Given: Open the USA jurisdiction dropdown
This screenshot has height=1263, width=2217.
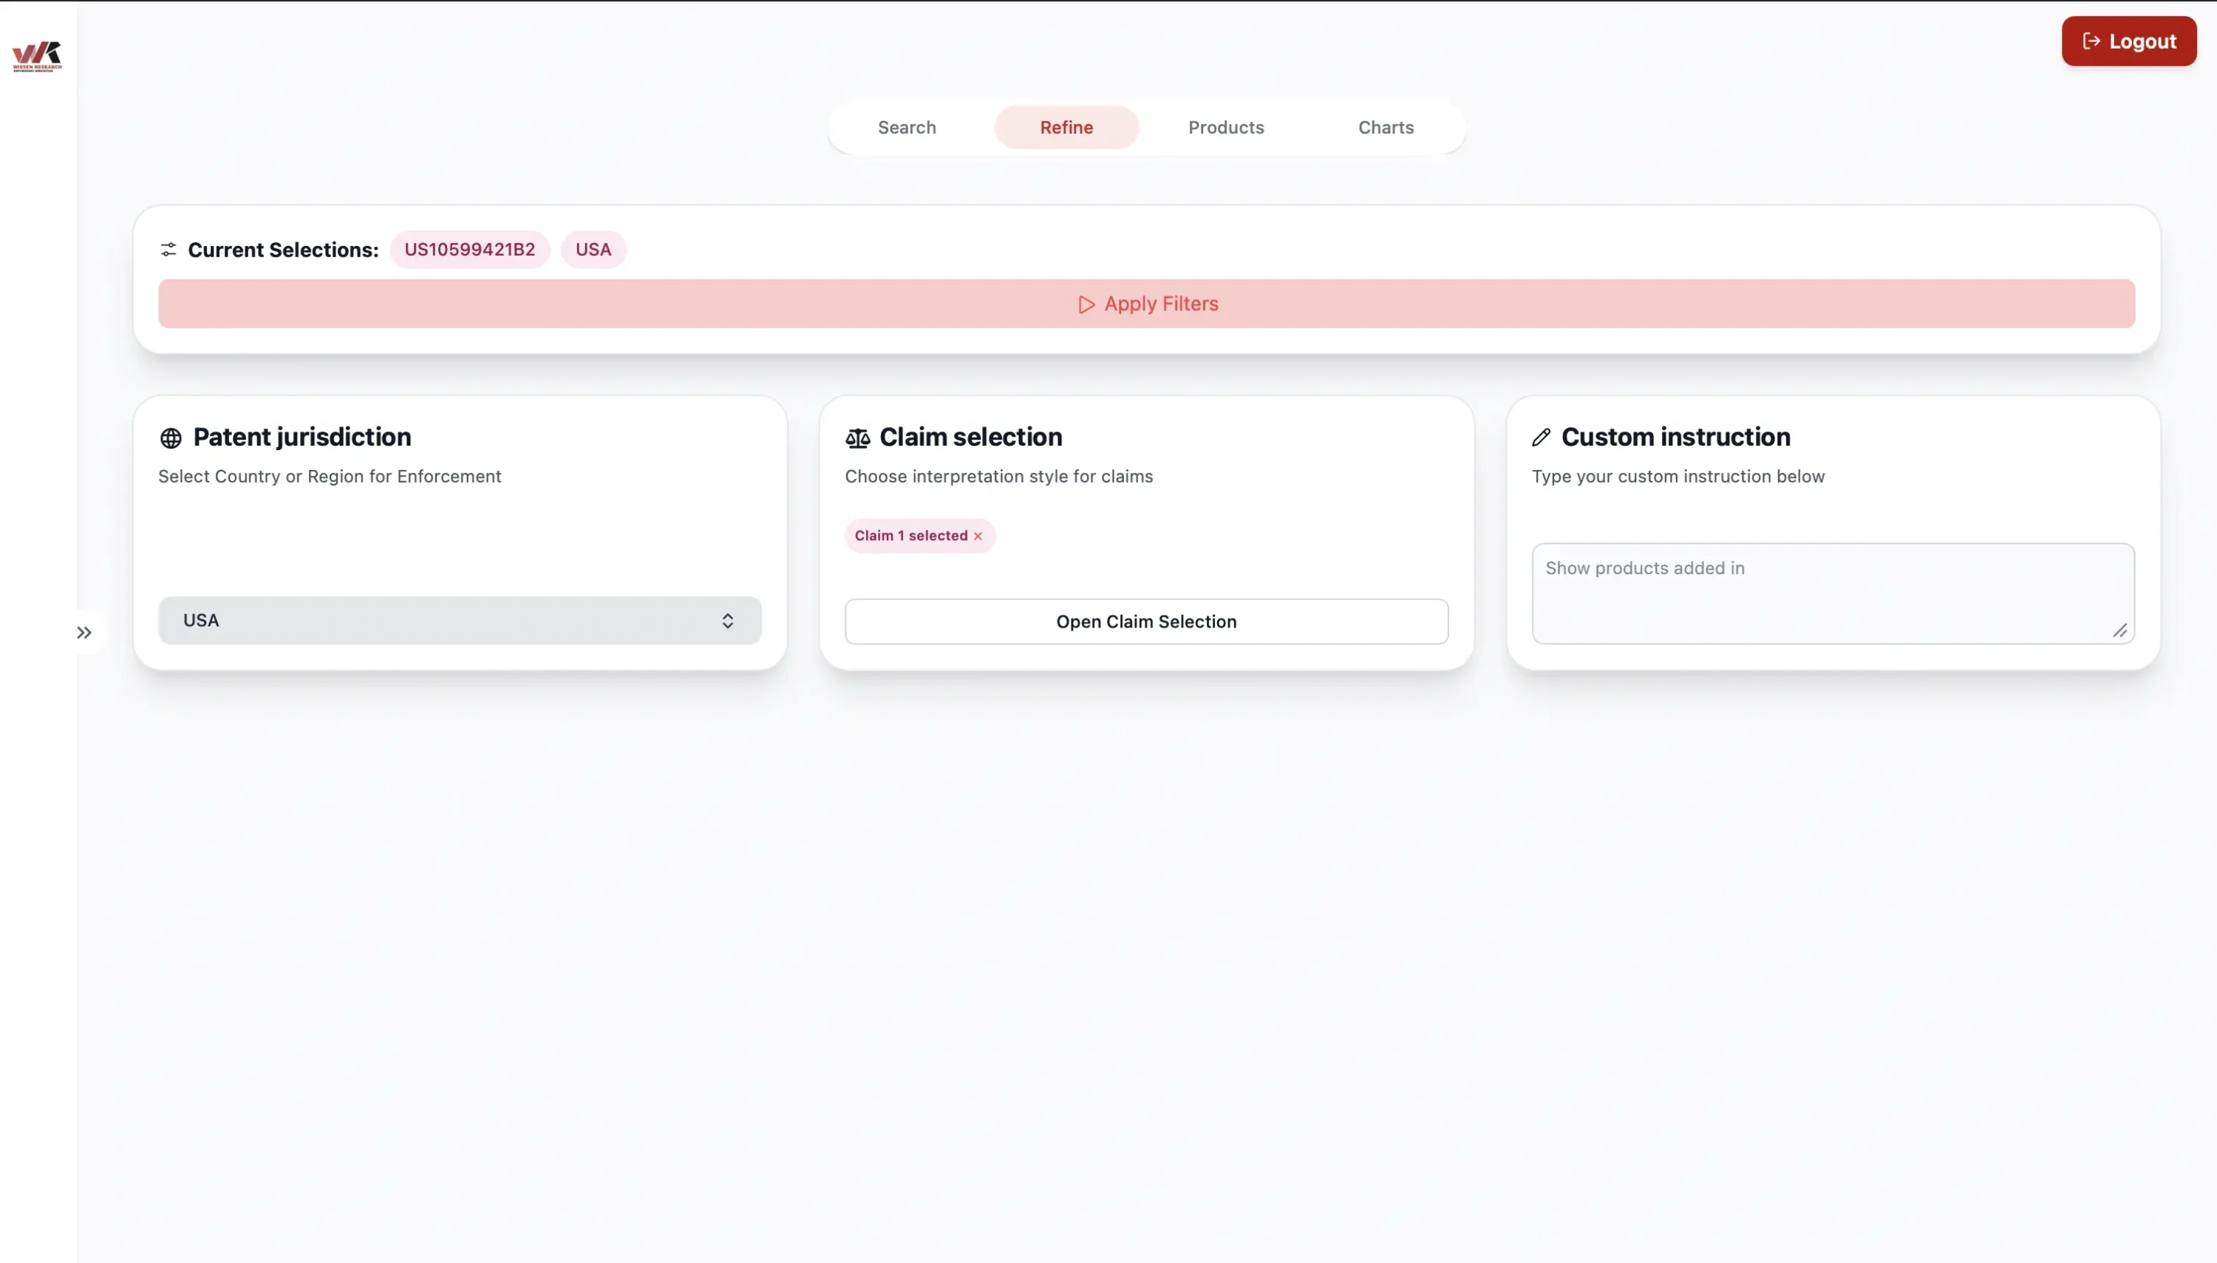Looking at the screenshot, I should 460,620.
